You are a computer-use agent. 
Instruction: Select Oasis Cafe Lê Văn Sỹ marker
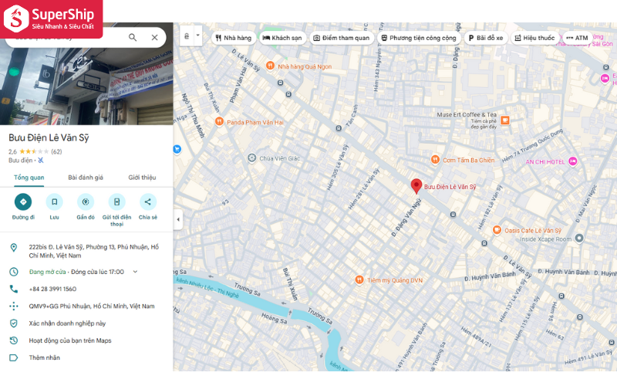tap(497, 230)
